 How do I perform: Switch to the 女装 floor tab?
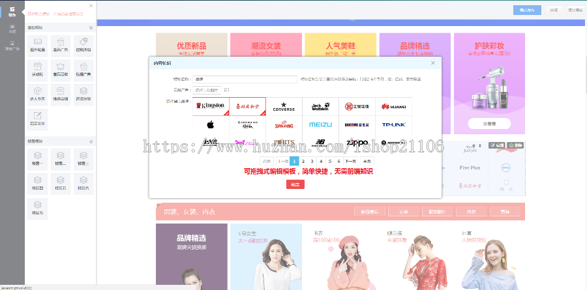pos(404,211)
